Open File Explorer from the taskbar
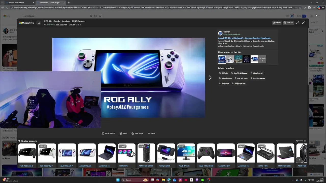 coord(163,180)
